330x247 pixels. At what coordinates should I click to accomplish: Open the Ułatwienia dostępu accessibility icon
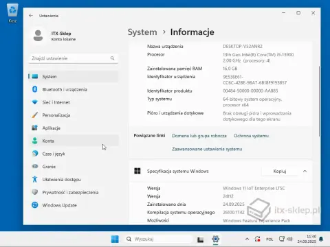pos(35,179)
